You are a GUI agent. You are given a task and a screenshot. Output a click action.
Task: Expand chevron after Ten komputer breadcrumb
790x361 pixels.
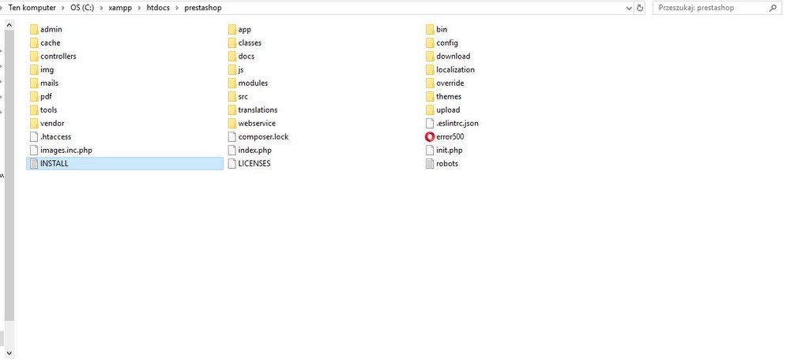(63, 8)
